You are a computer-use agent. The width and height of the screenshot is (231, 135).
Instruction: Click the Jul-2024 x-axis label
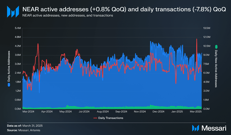[x=84, y=112]
